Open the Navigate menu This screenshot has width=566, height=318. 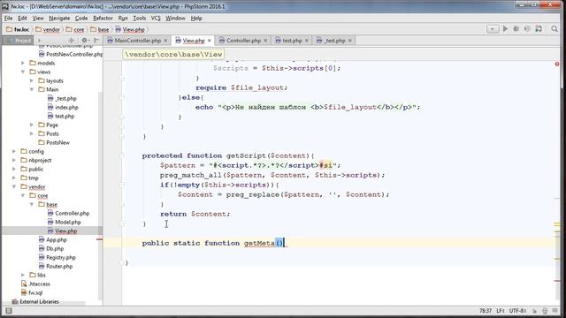pyautogui.click(x=59, y=18)
